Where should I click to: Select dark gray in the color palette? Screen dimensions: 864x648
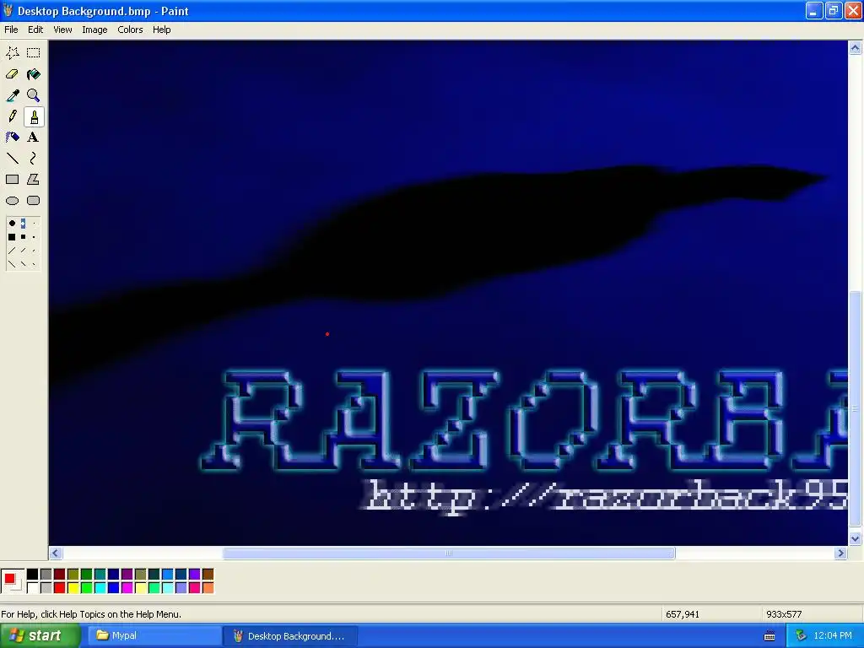(x=46, y=575)
